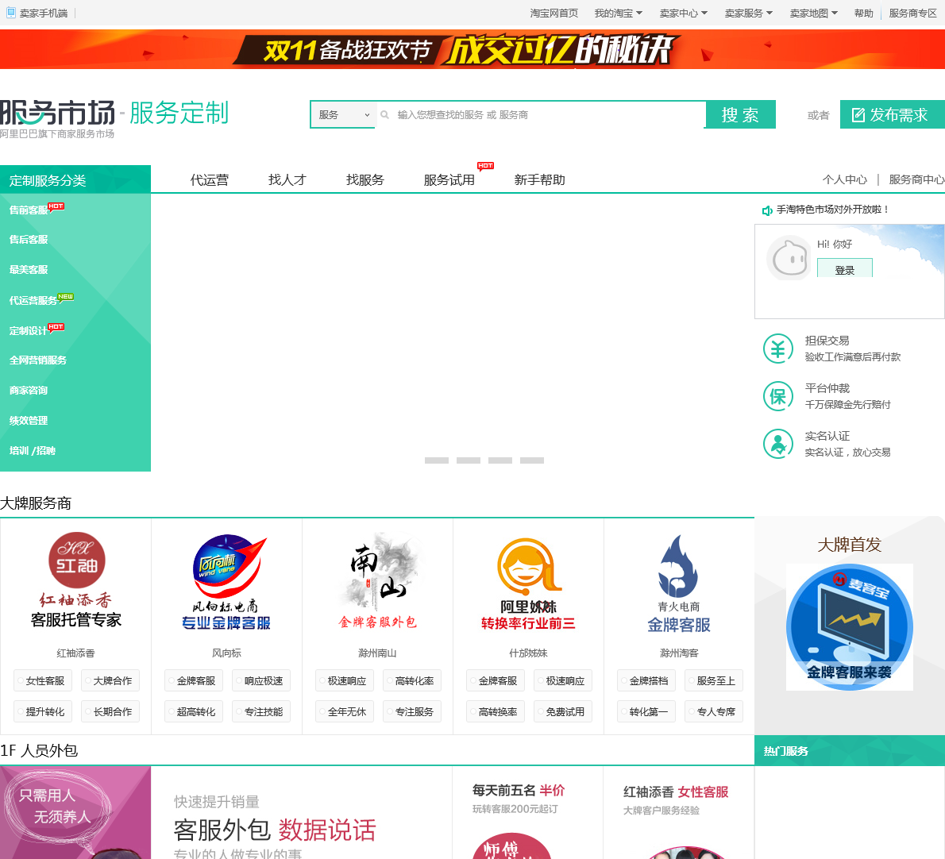Click the 服务市场 site logo
The image size is (945, 859).
[58, 114]
